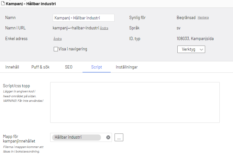This screenshot has height=159, width=233.
Task: Switch to the Innehåll tab
Action: 12,67
